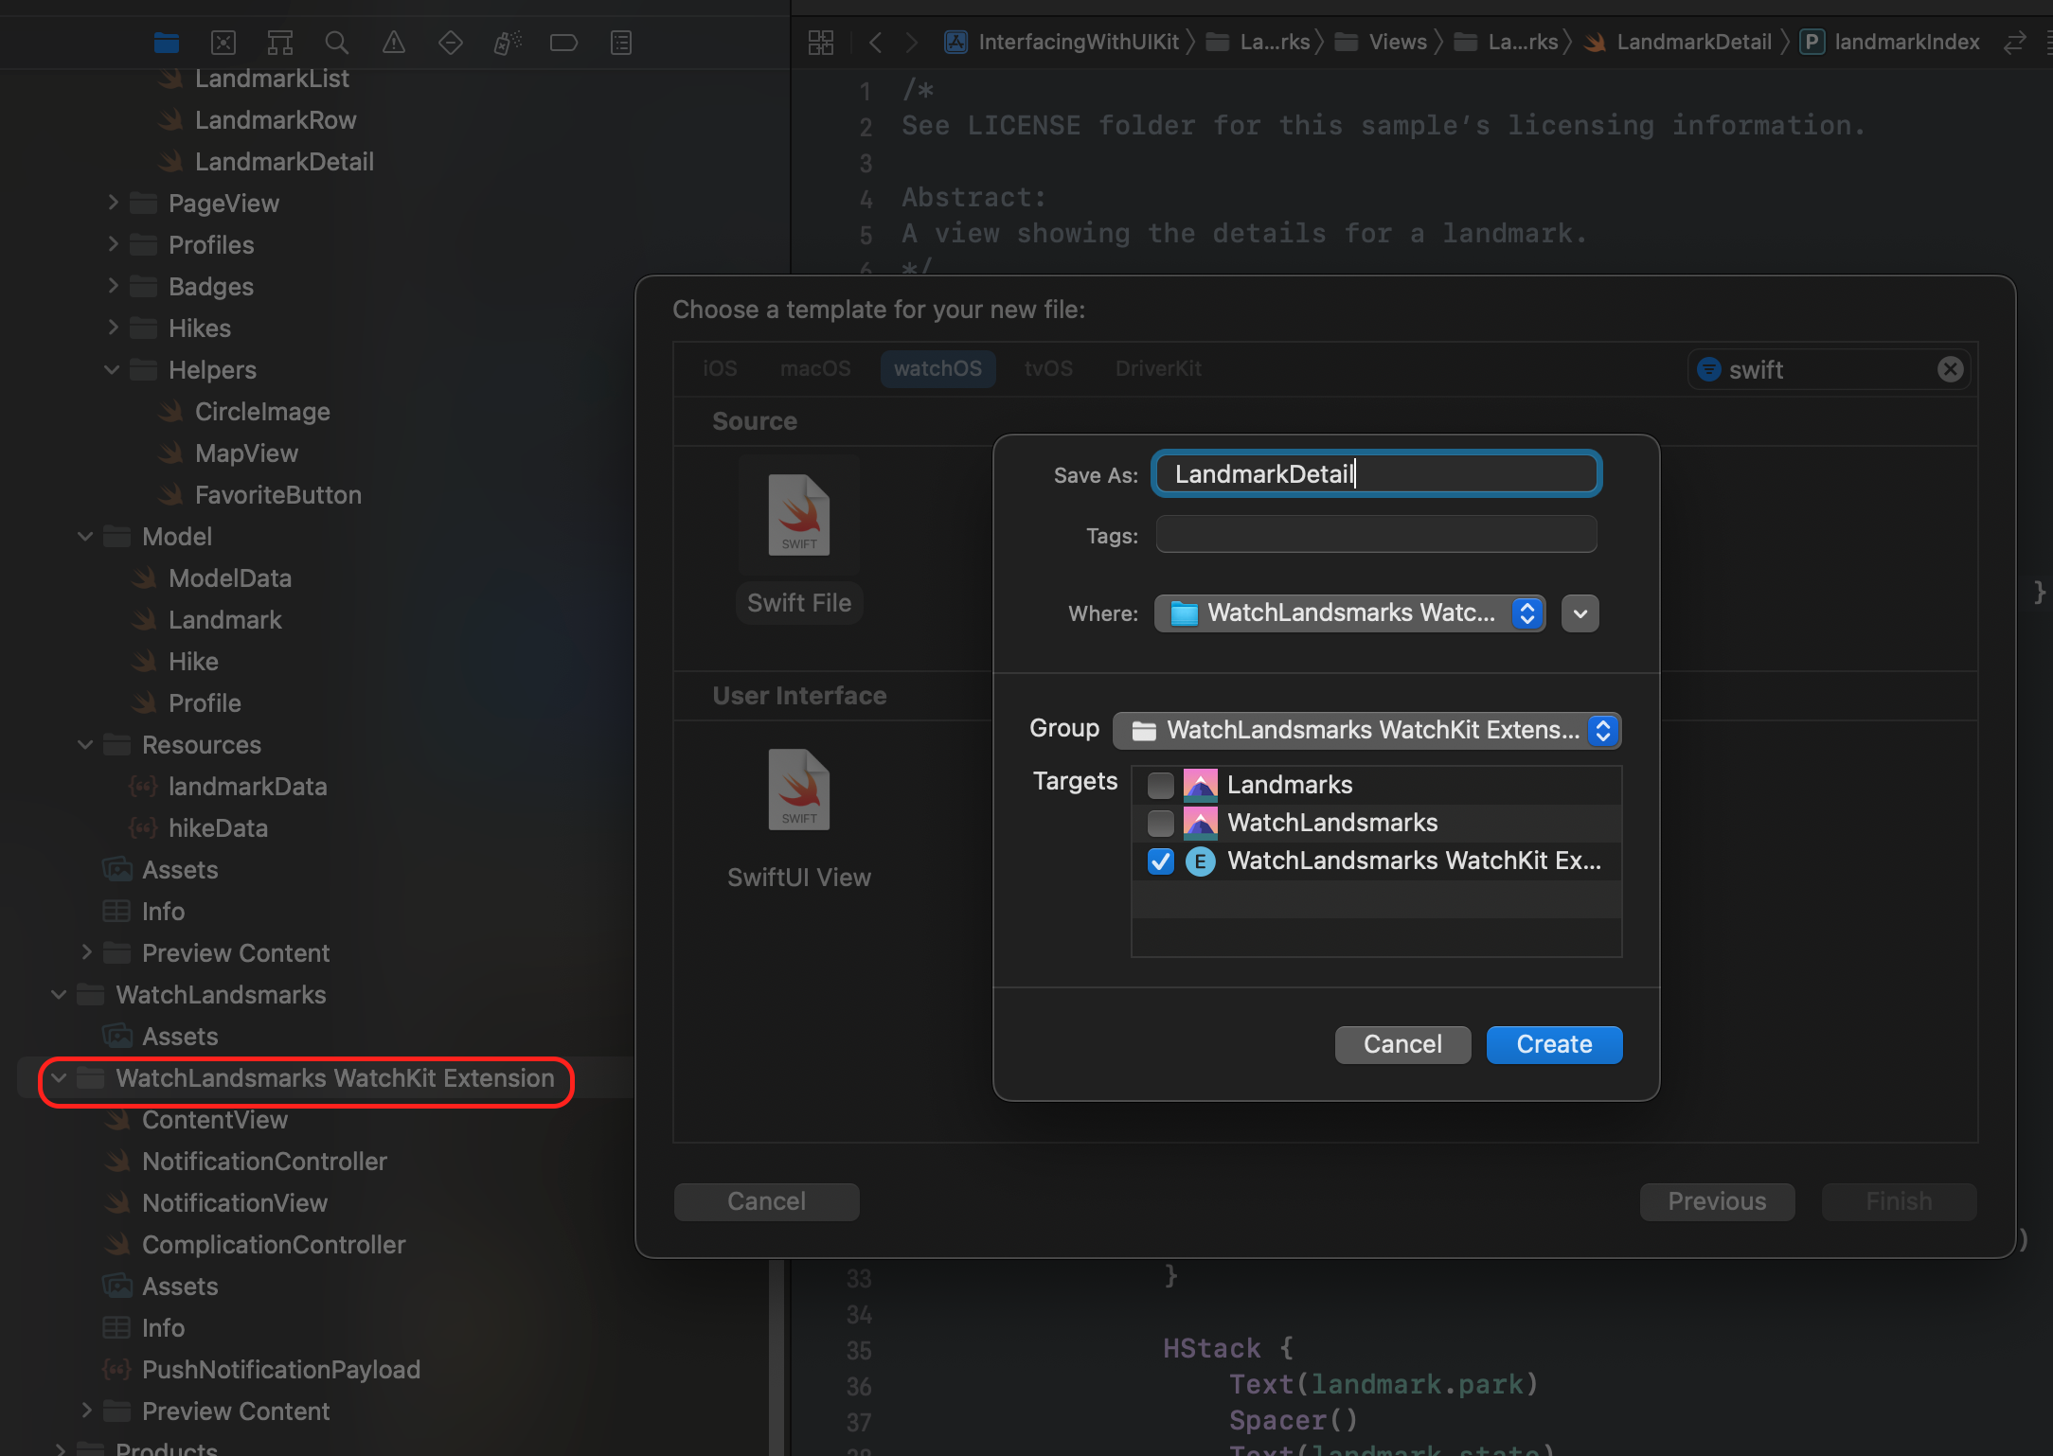Screen dimensions: 2053x1456
Task: Select the Swift File template icon
Action: click(x=798, y=515)
